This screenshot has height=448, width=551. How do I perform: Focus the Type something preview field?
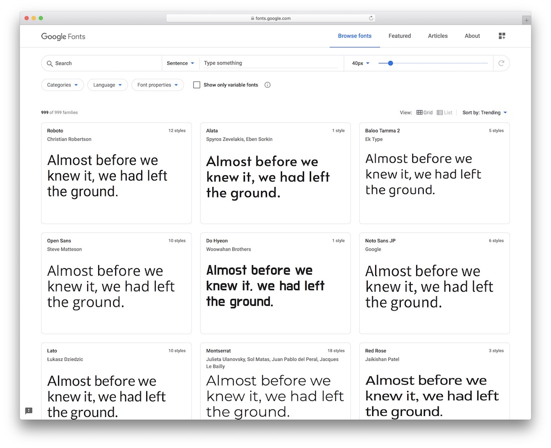coord(270,63)
